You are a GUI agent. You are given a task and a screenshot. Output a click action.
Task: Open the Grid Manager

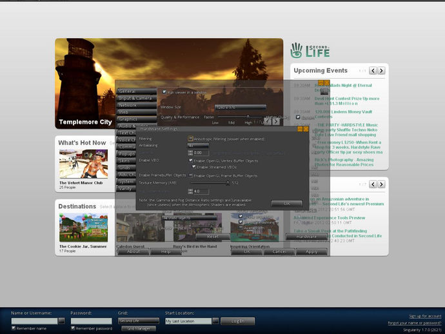tap(139, 328)
